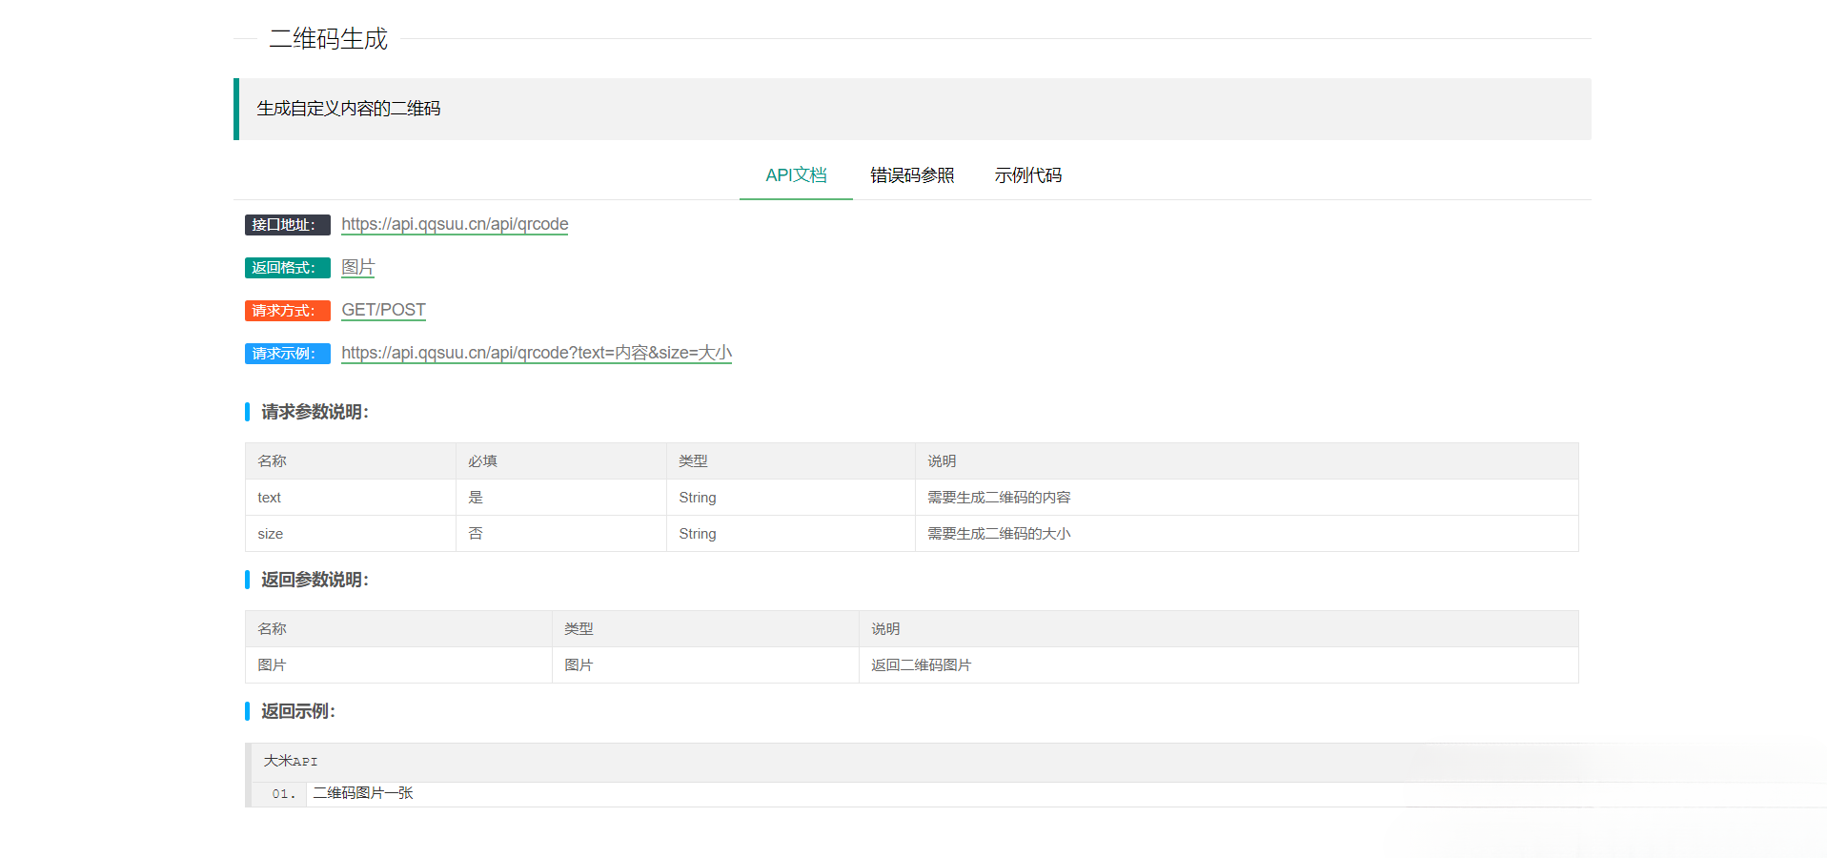Open the API endpoint link https://api.qqsuu.cn/api/qrcode
1827x858 pixels.
(x=455, y=224)
